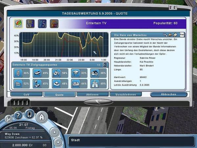Open help with the question mark icon
This screenshot has width=197, height=148.
tap(19, 115)
